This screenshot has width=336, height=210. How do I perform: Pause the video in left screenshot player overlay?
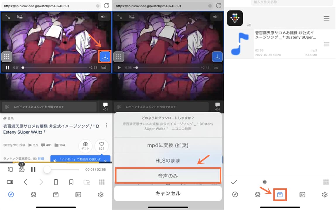[7, 68]
